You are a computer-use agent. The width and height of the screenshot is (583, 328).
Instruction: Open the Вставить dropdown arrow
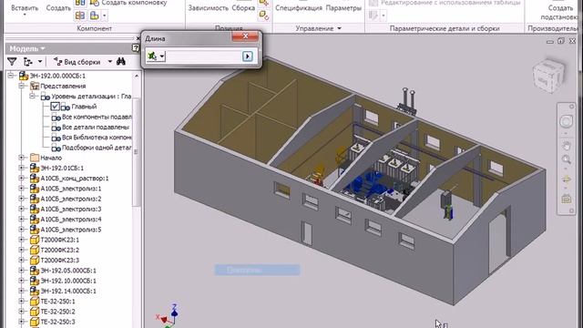25,15
